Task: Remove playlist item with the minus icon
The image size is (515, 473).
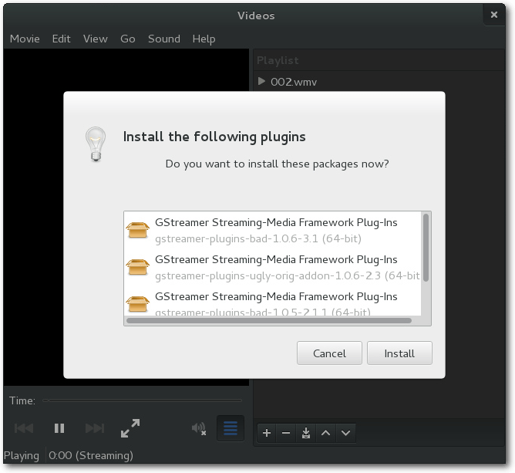Action: click(286, 433)
